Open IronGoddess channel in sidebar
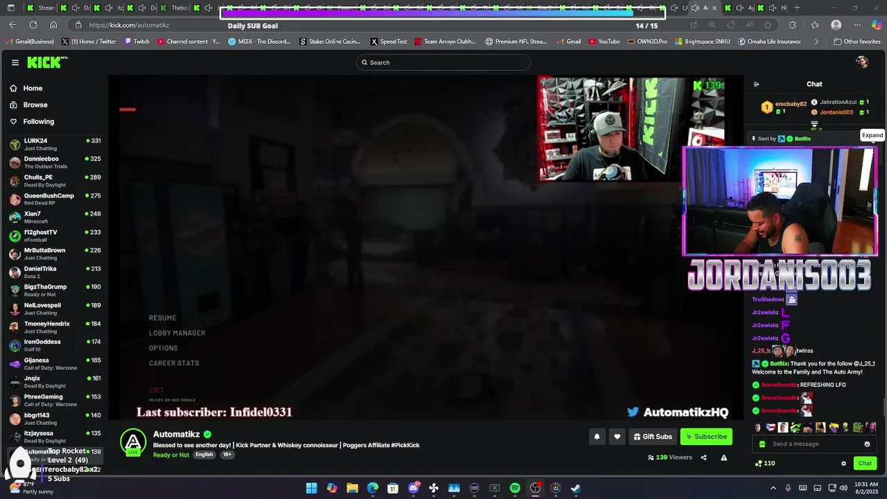 click(54, 345)
